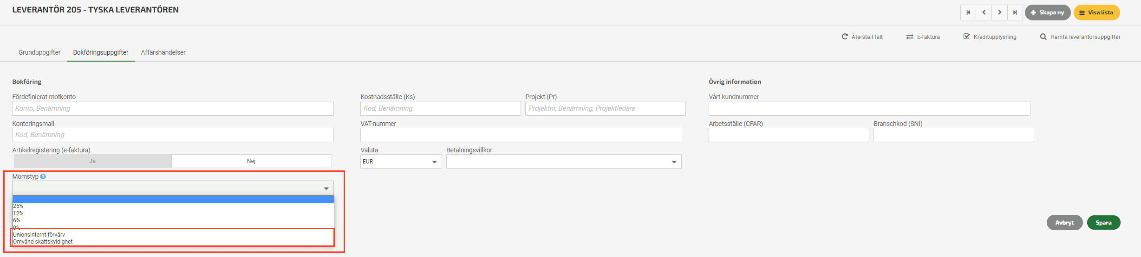
Task: Jump to last supplier record
Action: (x=1015, y=13)
